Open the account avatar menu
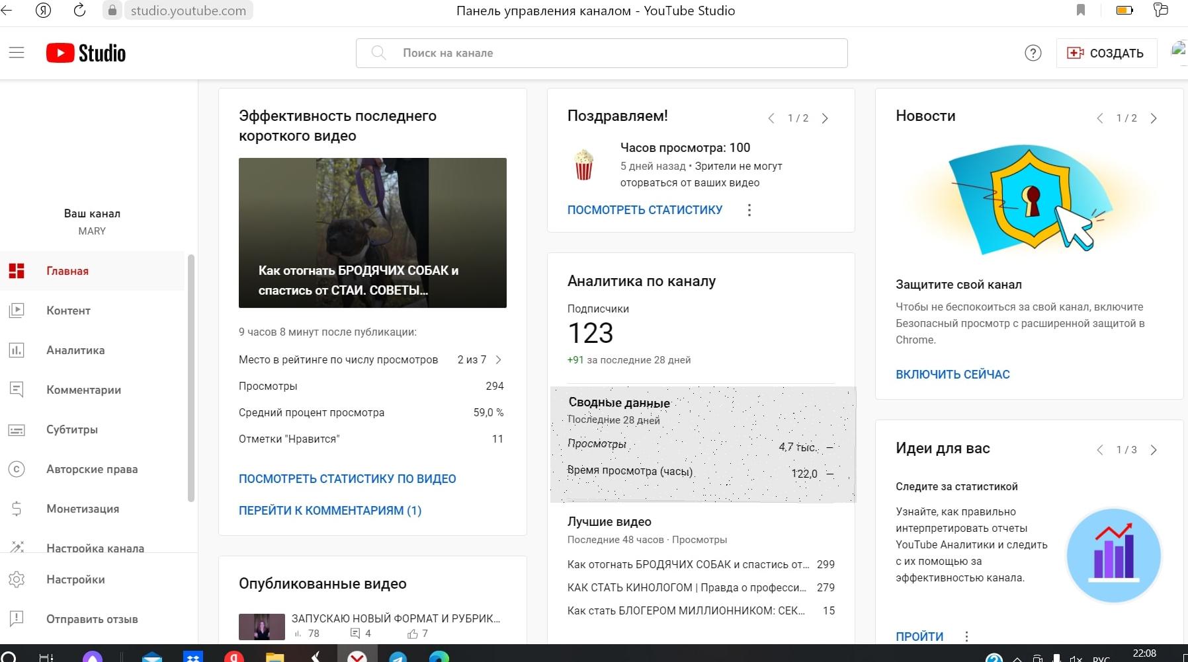The height and width of the screenshot is (662, 1188). coord(1179,52)
